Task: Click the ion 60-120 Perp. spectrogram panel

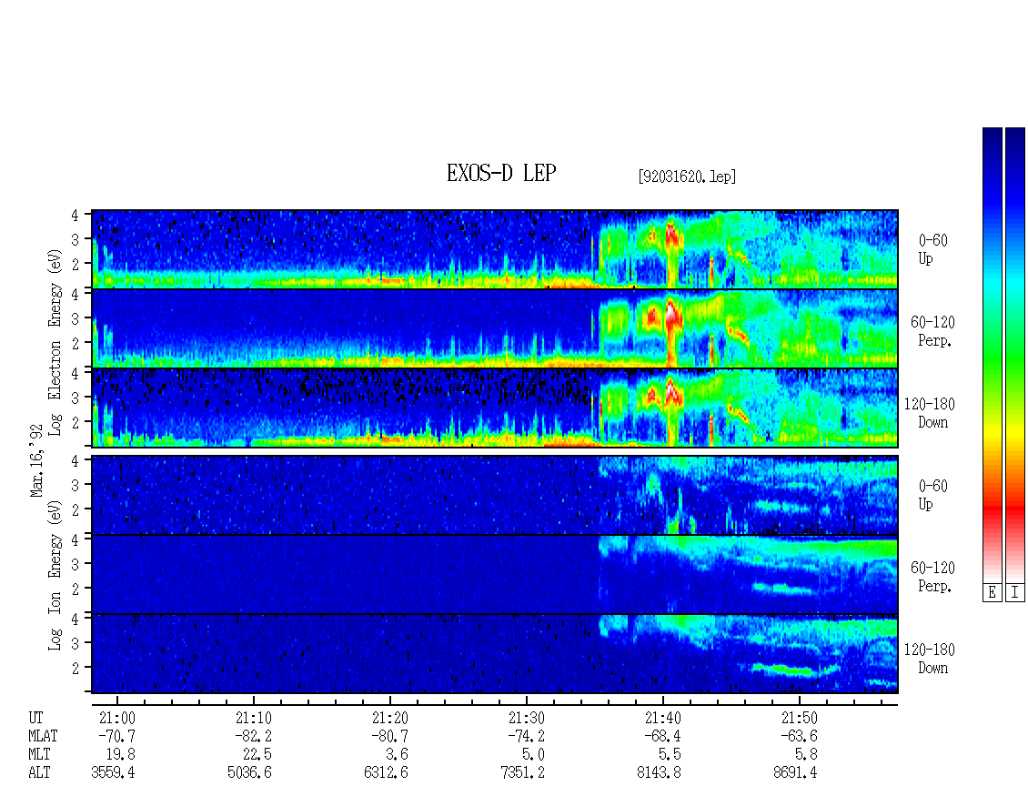Action: [495, 574]
